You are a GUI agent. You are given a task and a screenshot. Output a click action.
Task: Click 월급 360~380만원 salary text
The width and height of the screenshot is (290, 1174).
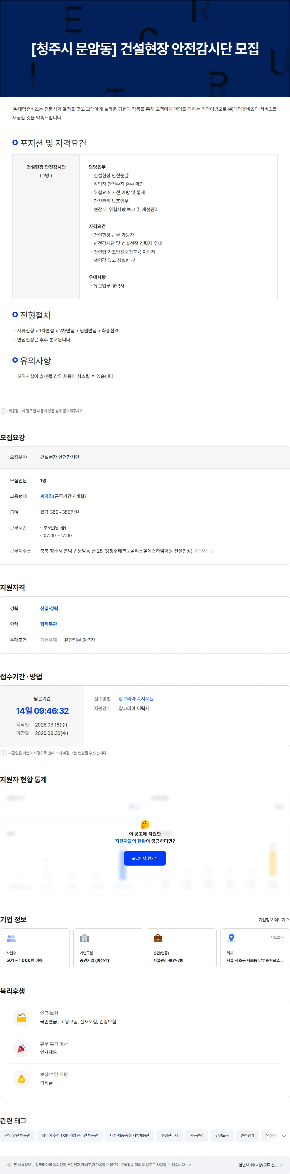[60, 512]
